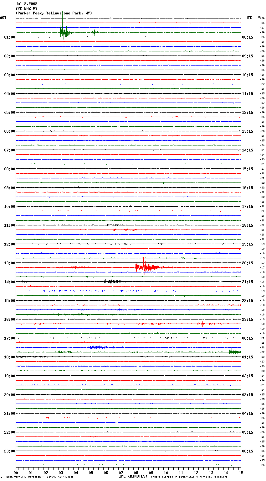Click the large green seismic burst before 01:00
Screen dimensions: 266x481
65,32
